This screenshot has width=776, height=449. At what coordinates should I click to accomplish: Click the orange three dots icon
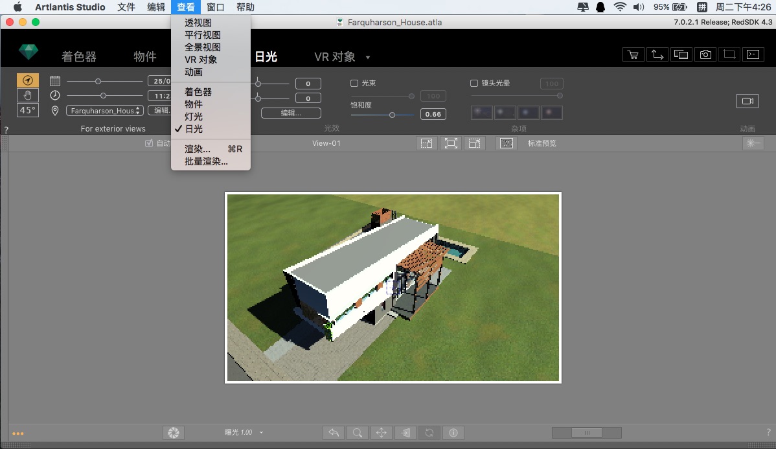(18, 433)
